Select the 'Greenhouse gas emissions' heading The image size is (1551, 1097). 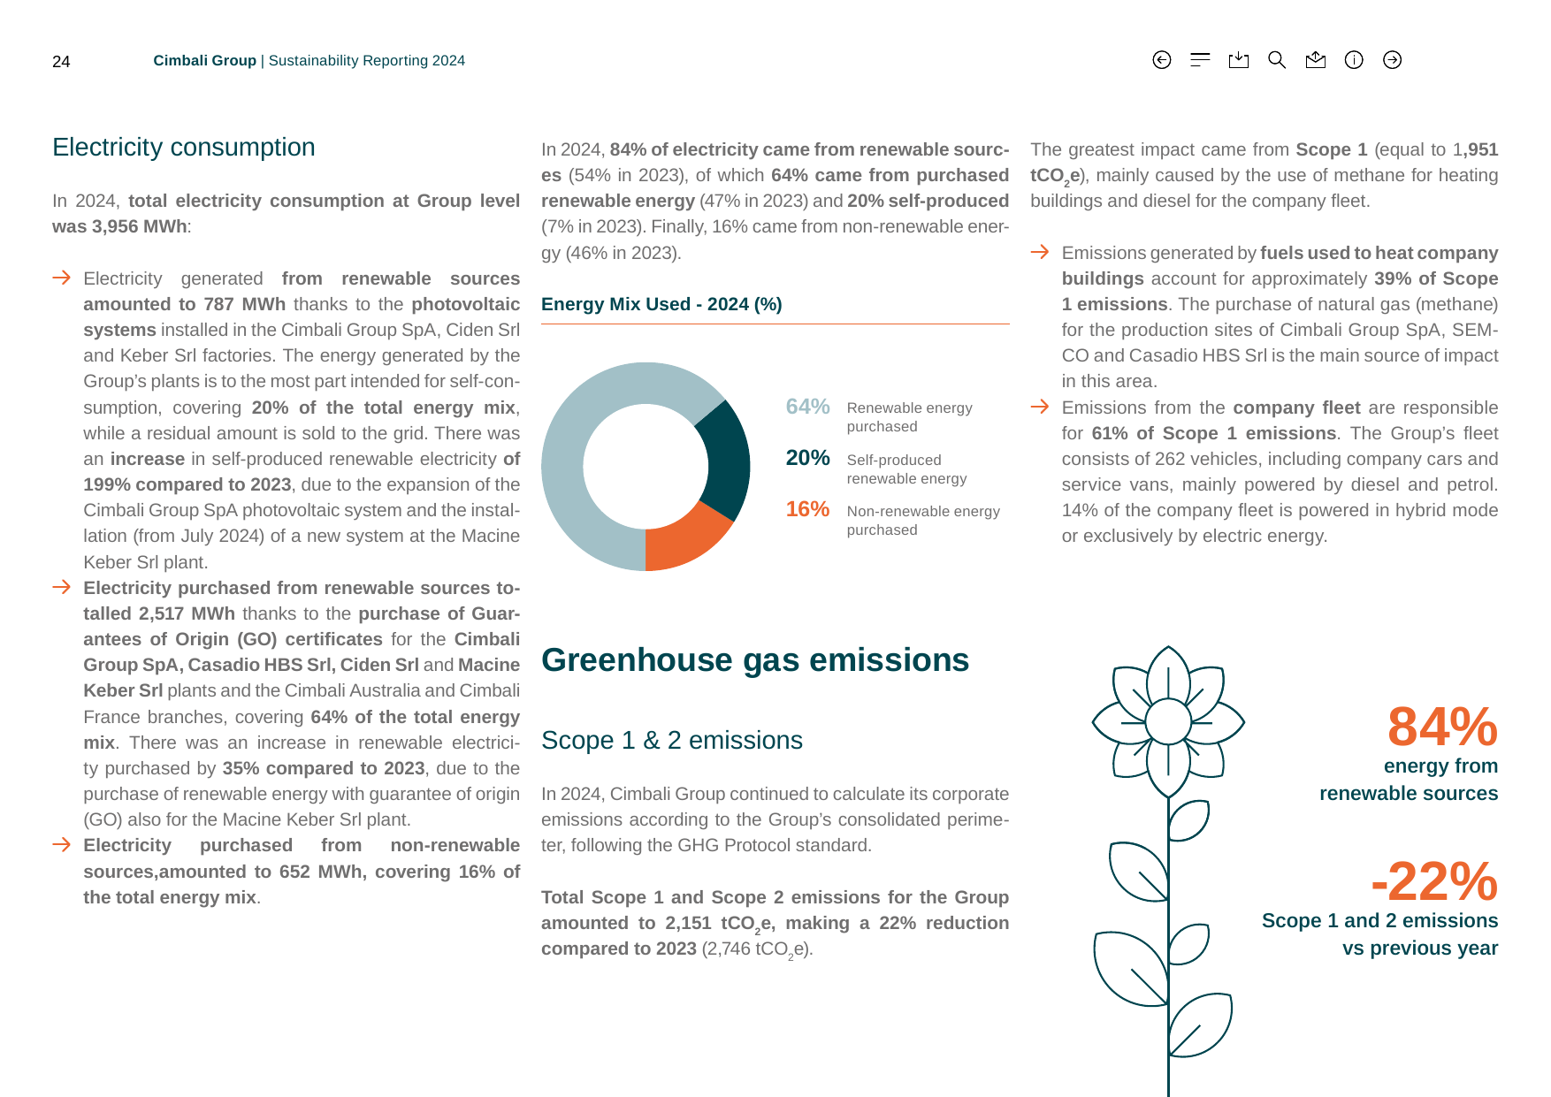pyautogui.click(x=755, y=660)
